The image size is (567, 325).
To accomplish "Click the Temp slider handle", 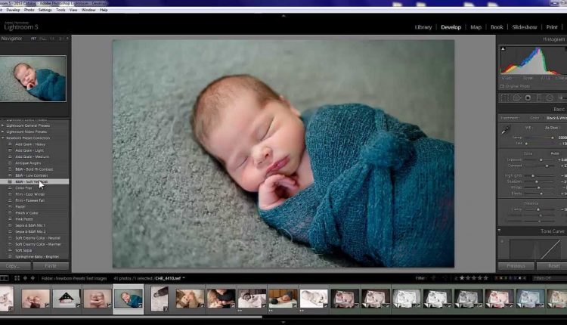I will click(x=552, y=138).
